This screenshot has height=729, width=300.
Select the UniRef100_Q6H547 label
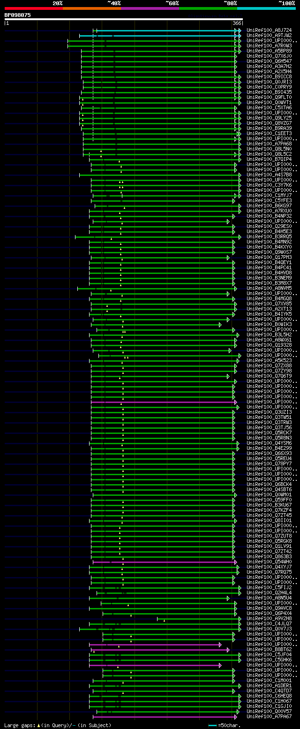[x=269, y=61]
